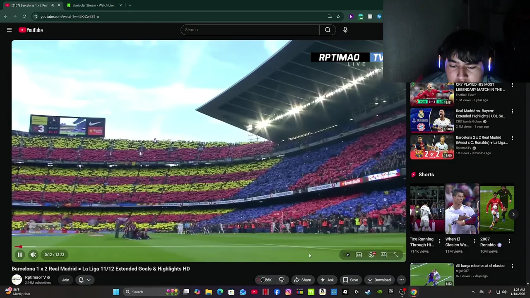Open Barcelona 2 x 2 Real Madrid thumbnail
This screenshot has width=530, height=298.
click(432, 147)
